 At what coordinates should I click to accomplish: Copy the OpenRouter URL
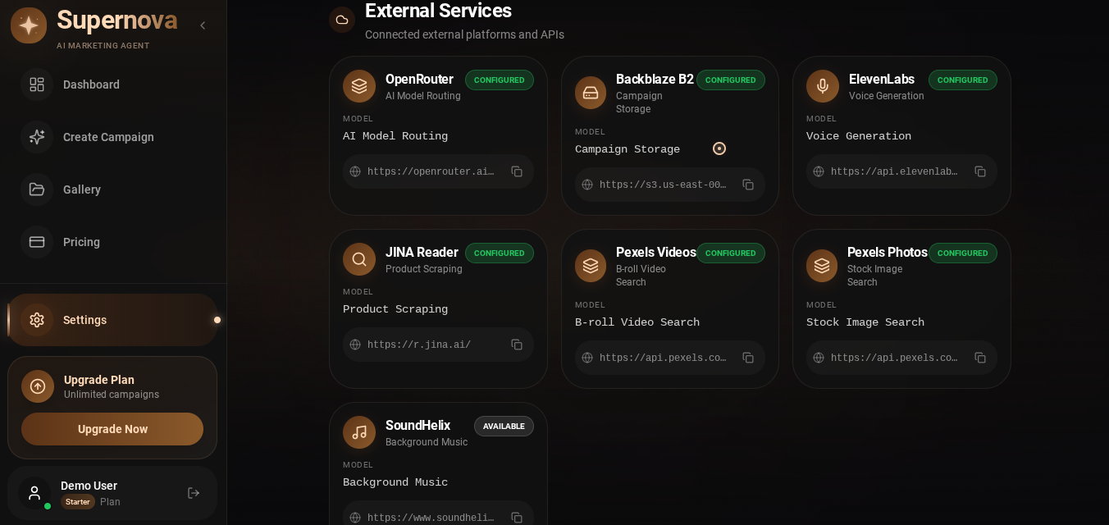tap(517, 171)
